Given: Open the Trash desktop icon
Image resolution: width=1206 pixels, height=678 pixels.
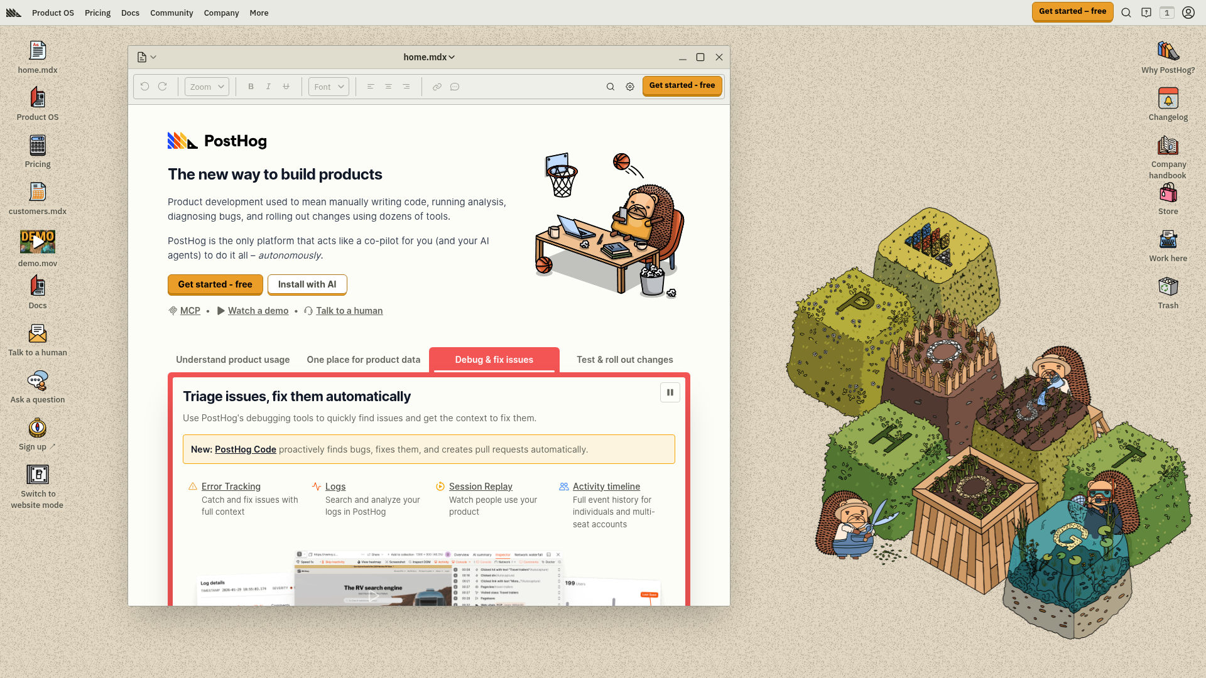Looking at the screenshot, I should tap(1168, 293).
